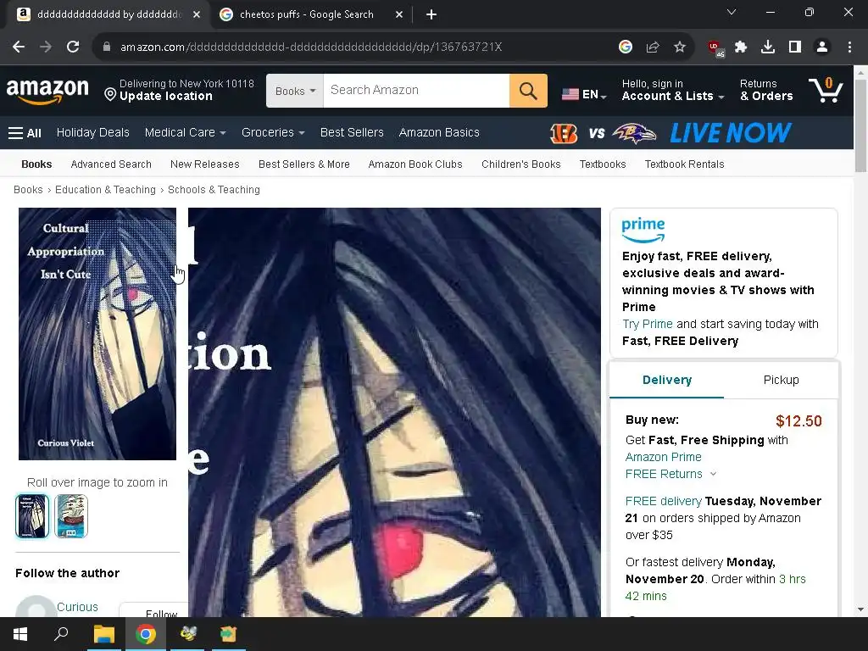Click Education & Teaching breadcrumb

(x=105, y=190)
